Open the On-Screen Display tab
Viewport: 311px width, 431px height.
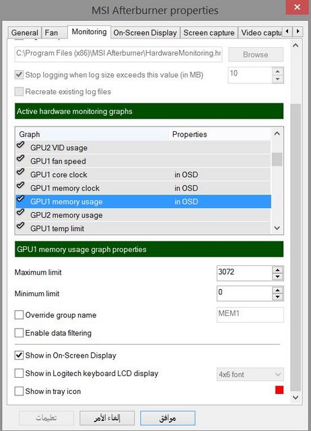145,33
